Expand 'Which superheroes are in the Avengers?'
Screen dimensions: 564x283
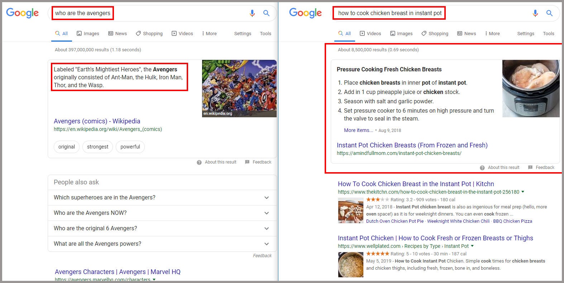(162, 198)
